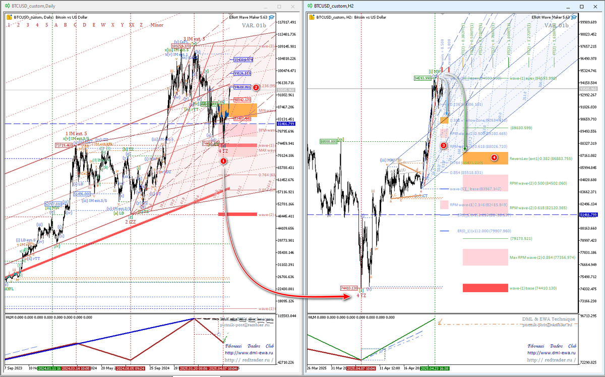Select wave label '1' in the top label row
The height and width of the screenshot is (377, 605).
[x=9, y=25]
